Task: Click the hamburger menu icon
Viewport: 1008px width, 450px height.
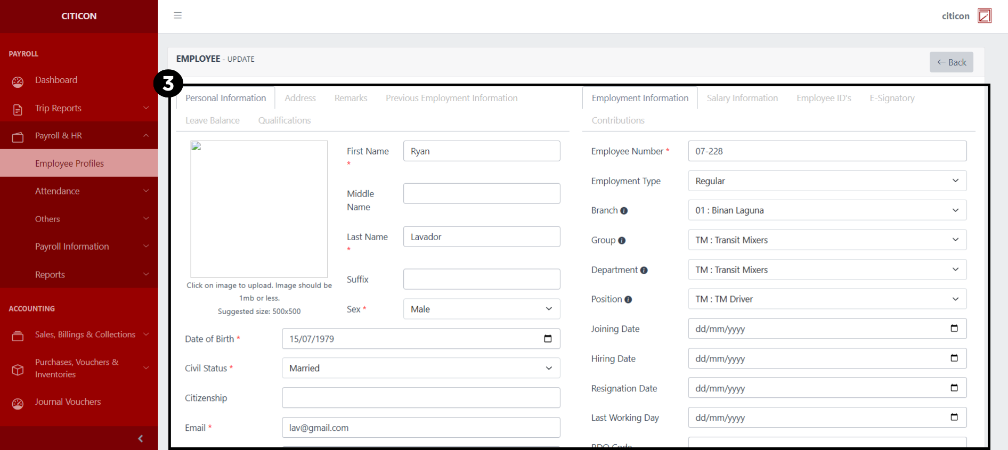Action: tap(177, 15)
